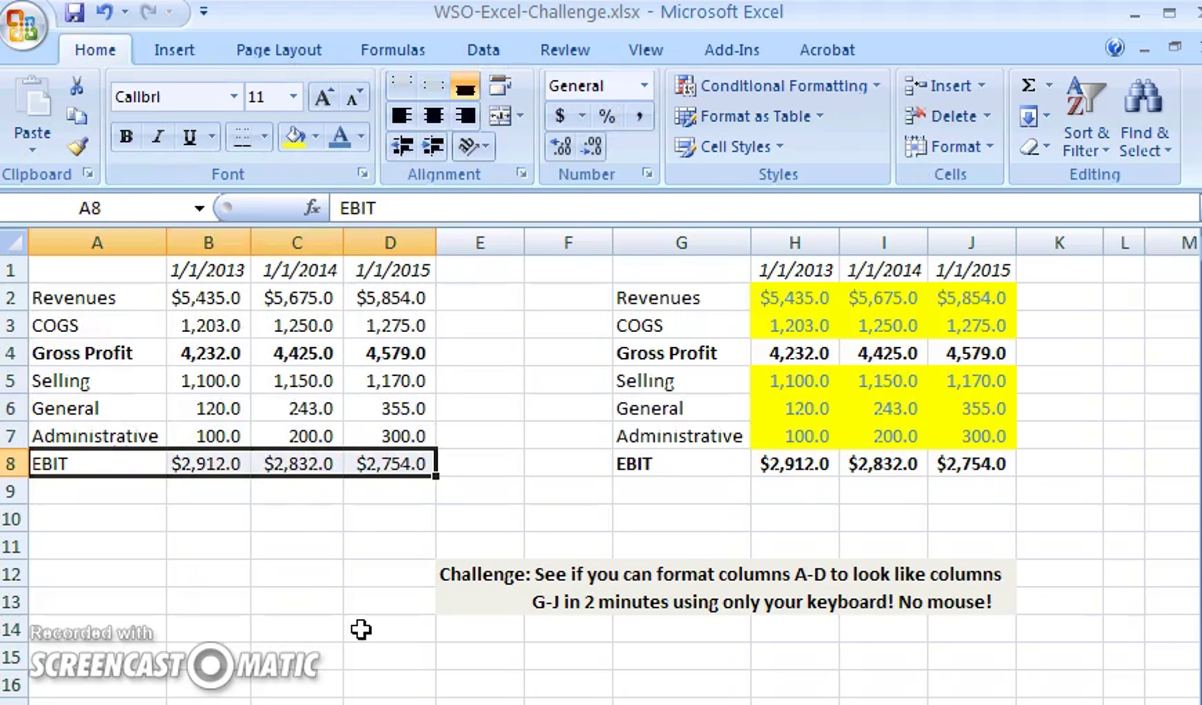Image resolution: width=1202 pixels, height=705 pixels.
Task: Open Sort & Filter
Action: pos(1086,117)
